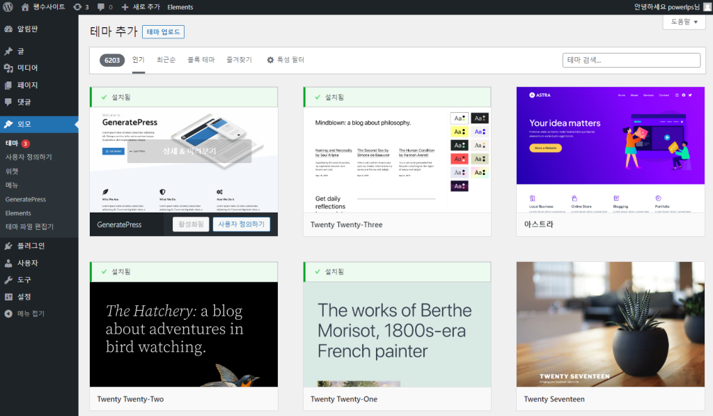The image size is (713, 416).
Task: Open the Twenty Seventeen theme thumbnail
Action: pyautogui.click(x=610, y=325)
